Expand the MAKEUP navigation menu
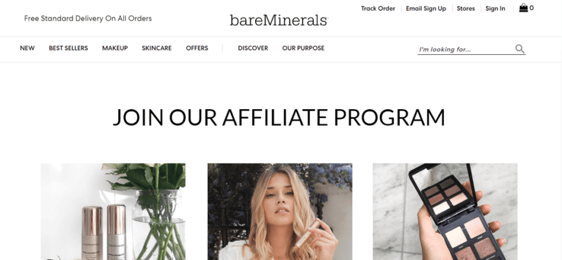The height and width of the screenshot is (260, 562). tap(115, 48)
